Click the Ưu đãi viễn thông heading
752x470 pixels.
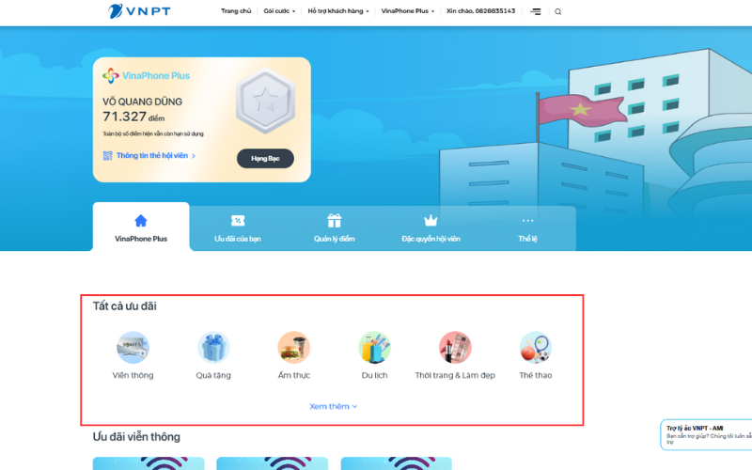[x=136, y=436]
